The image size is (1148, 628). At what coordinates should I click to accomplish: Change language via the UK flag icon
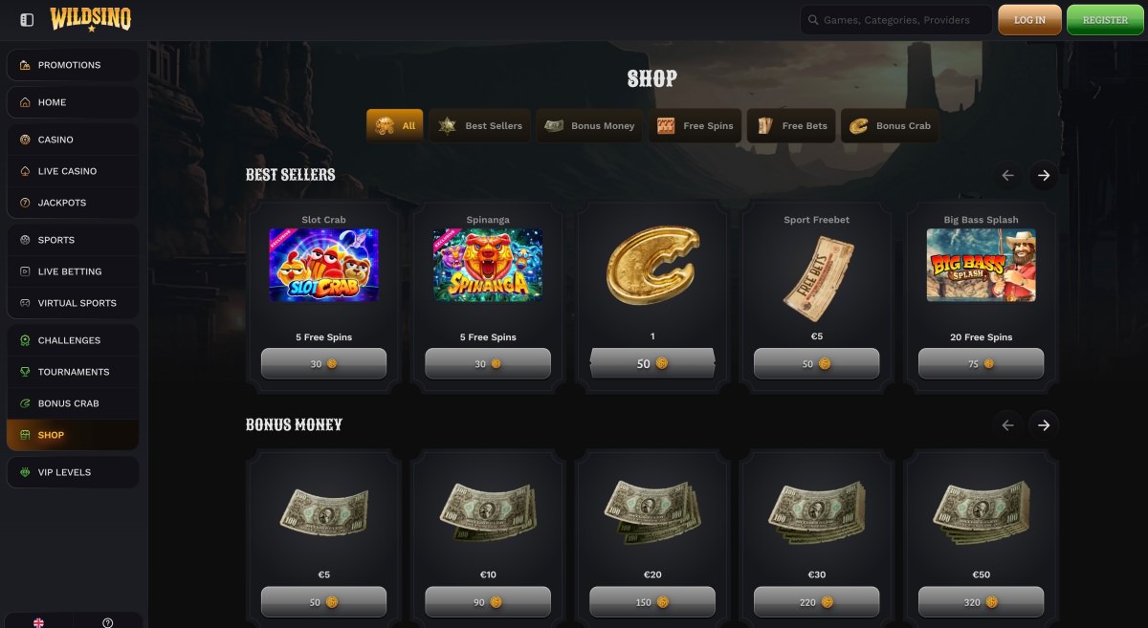click(x=38, y=622)
